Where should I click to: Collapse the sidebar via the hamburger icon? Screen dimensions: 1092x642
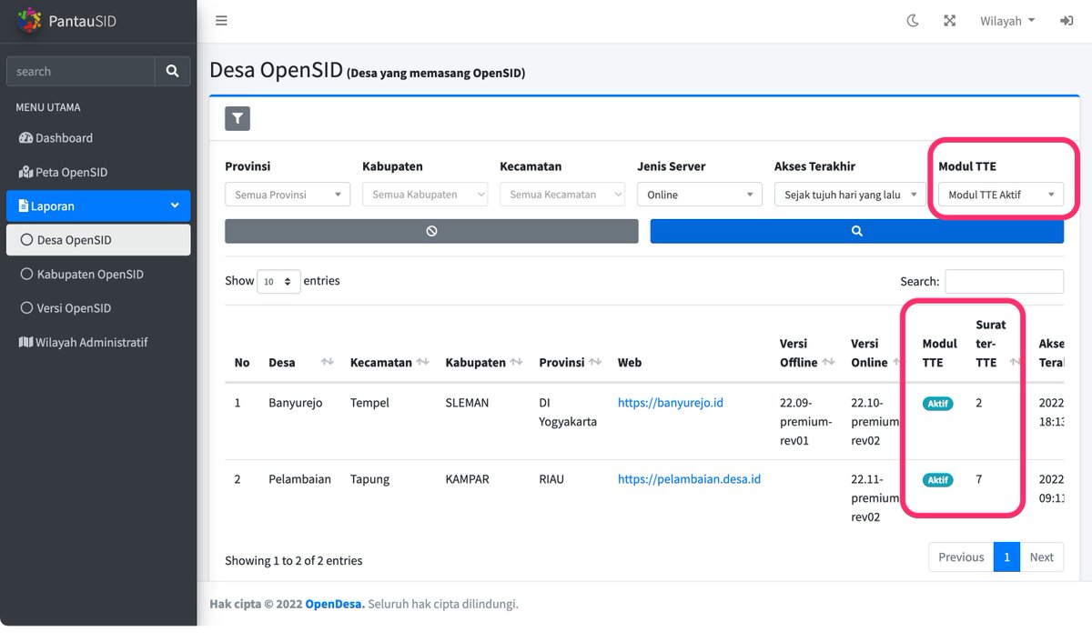tap(221, 20)
